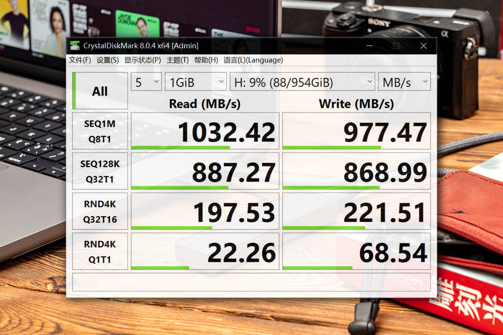The width and height of the screenshot is (503, 335).
Task: Click the 221.51 random write result
Action: (x=357, y=211)
